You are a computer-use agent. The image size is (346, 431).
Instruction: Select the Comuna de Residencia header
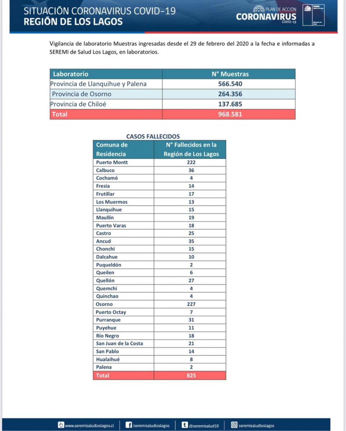click(x=123, y=149)
